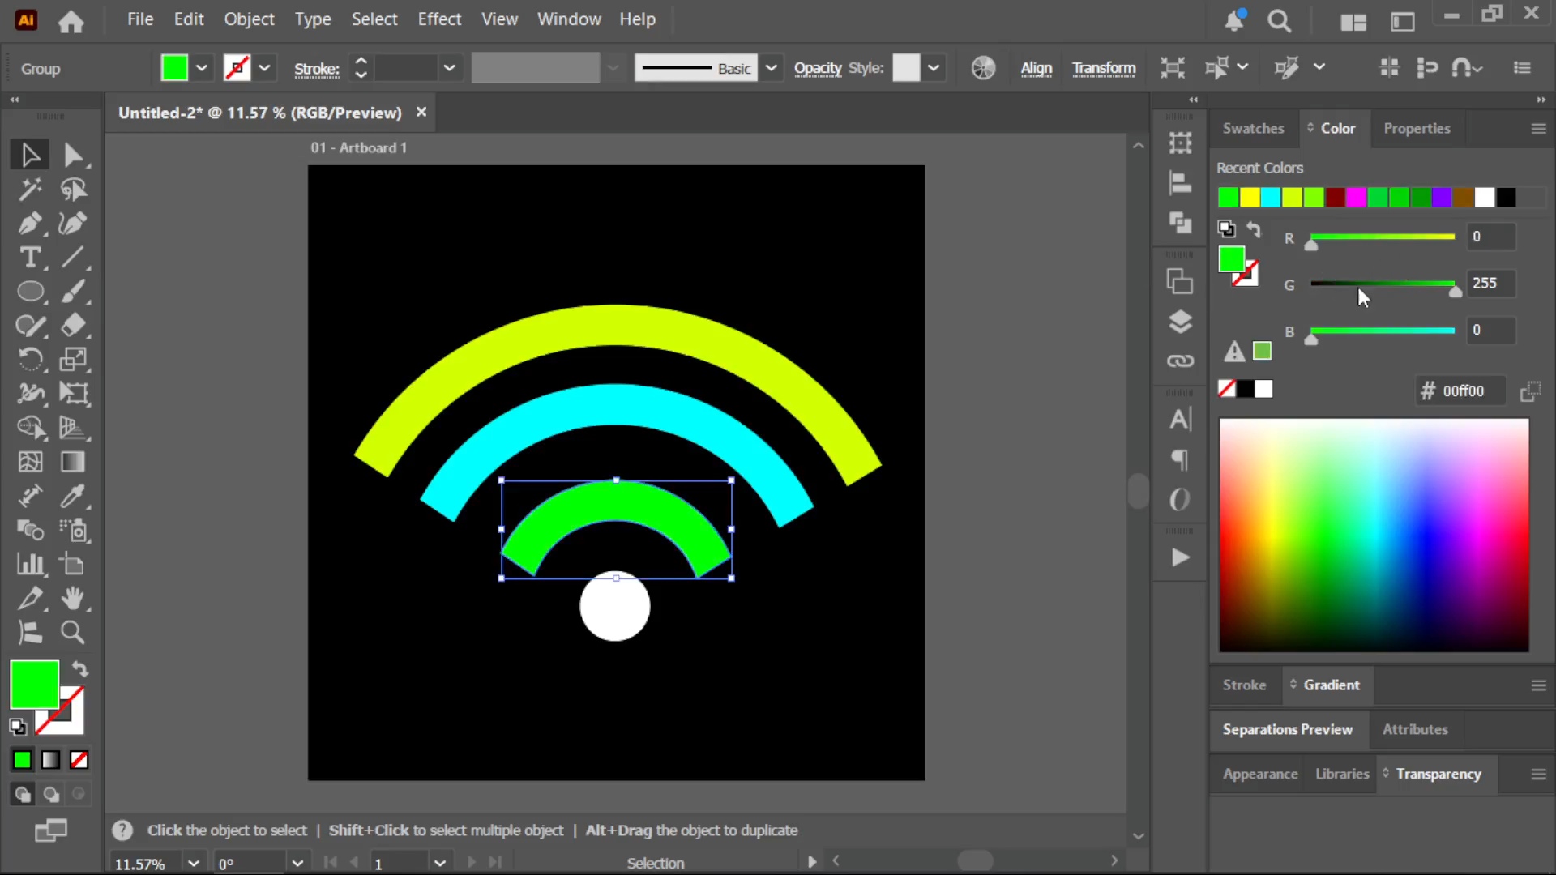Activate the Zoom tool
Image resolution: width=1556 pixels, height=875 pixels.
coord(73,633)
